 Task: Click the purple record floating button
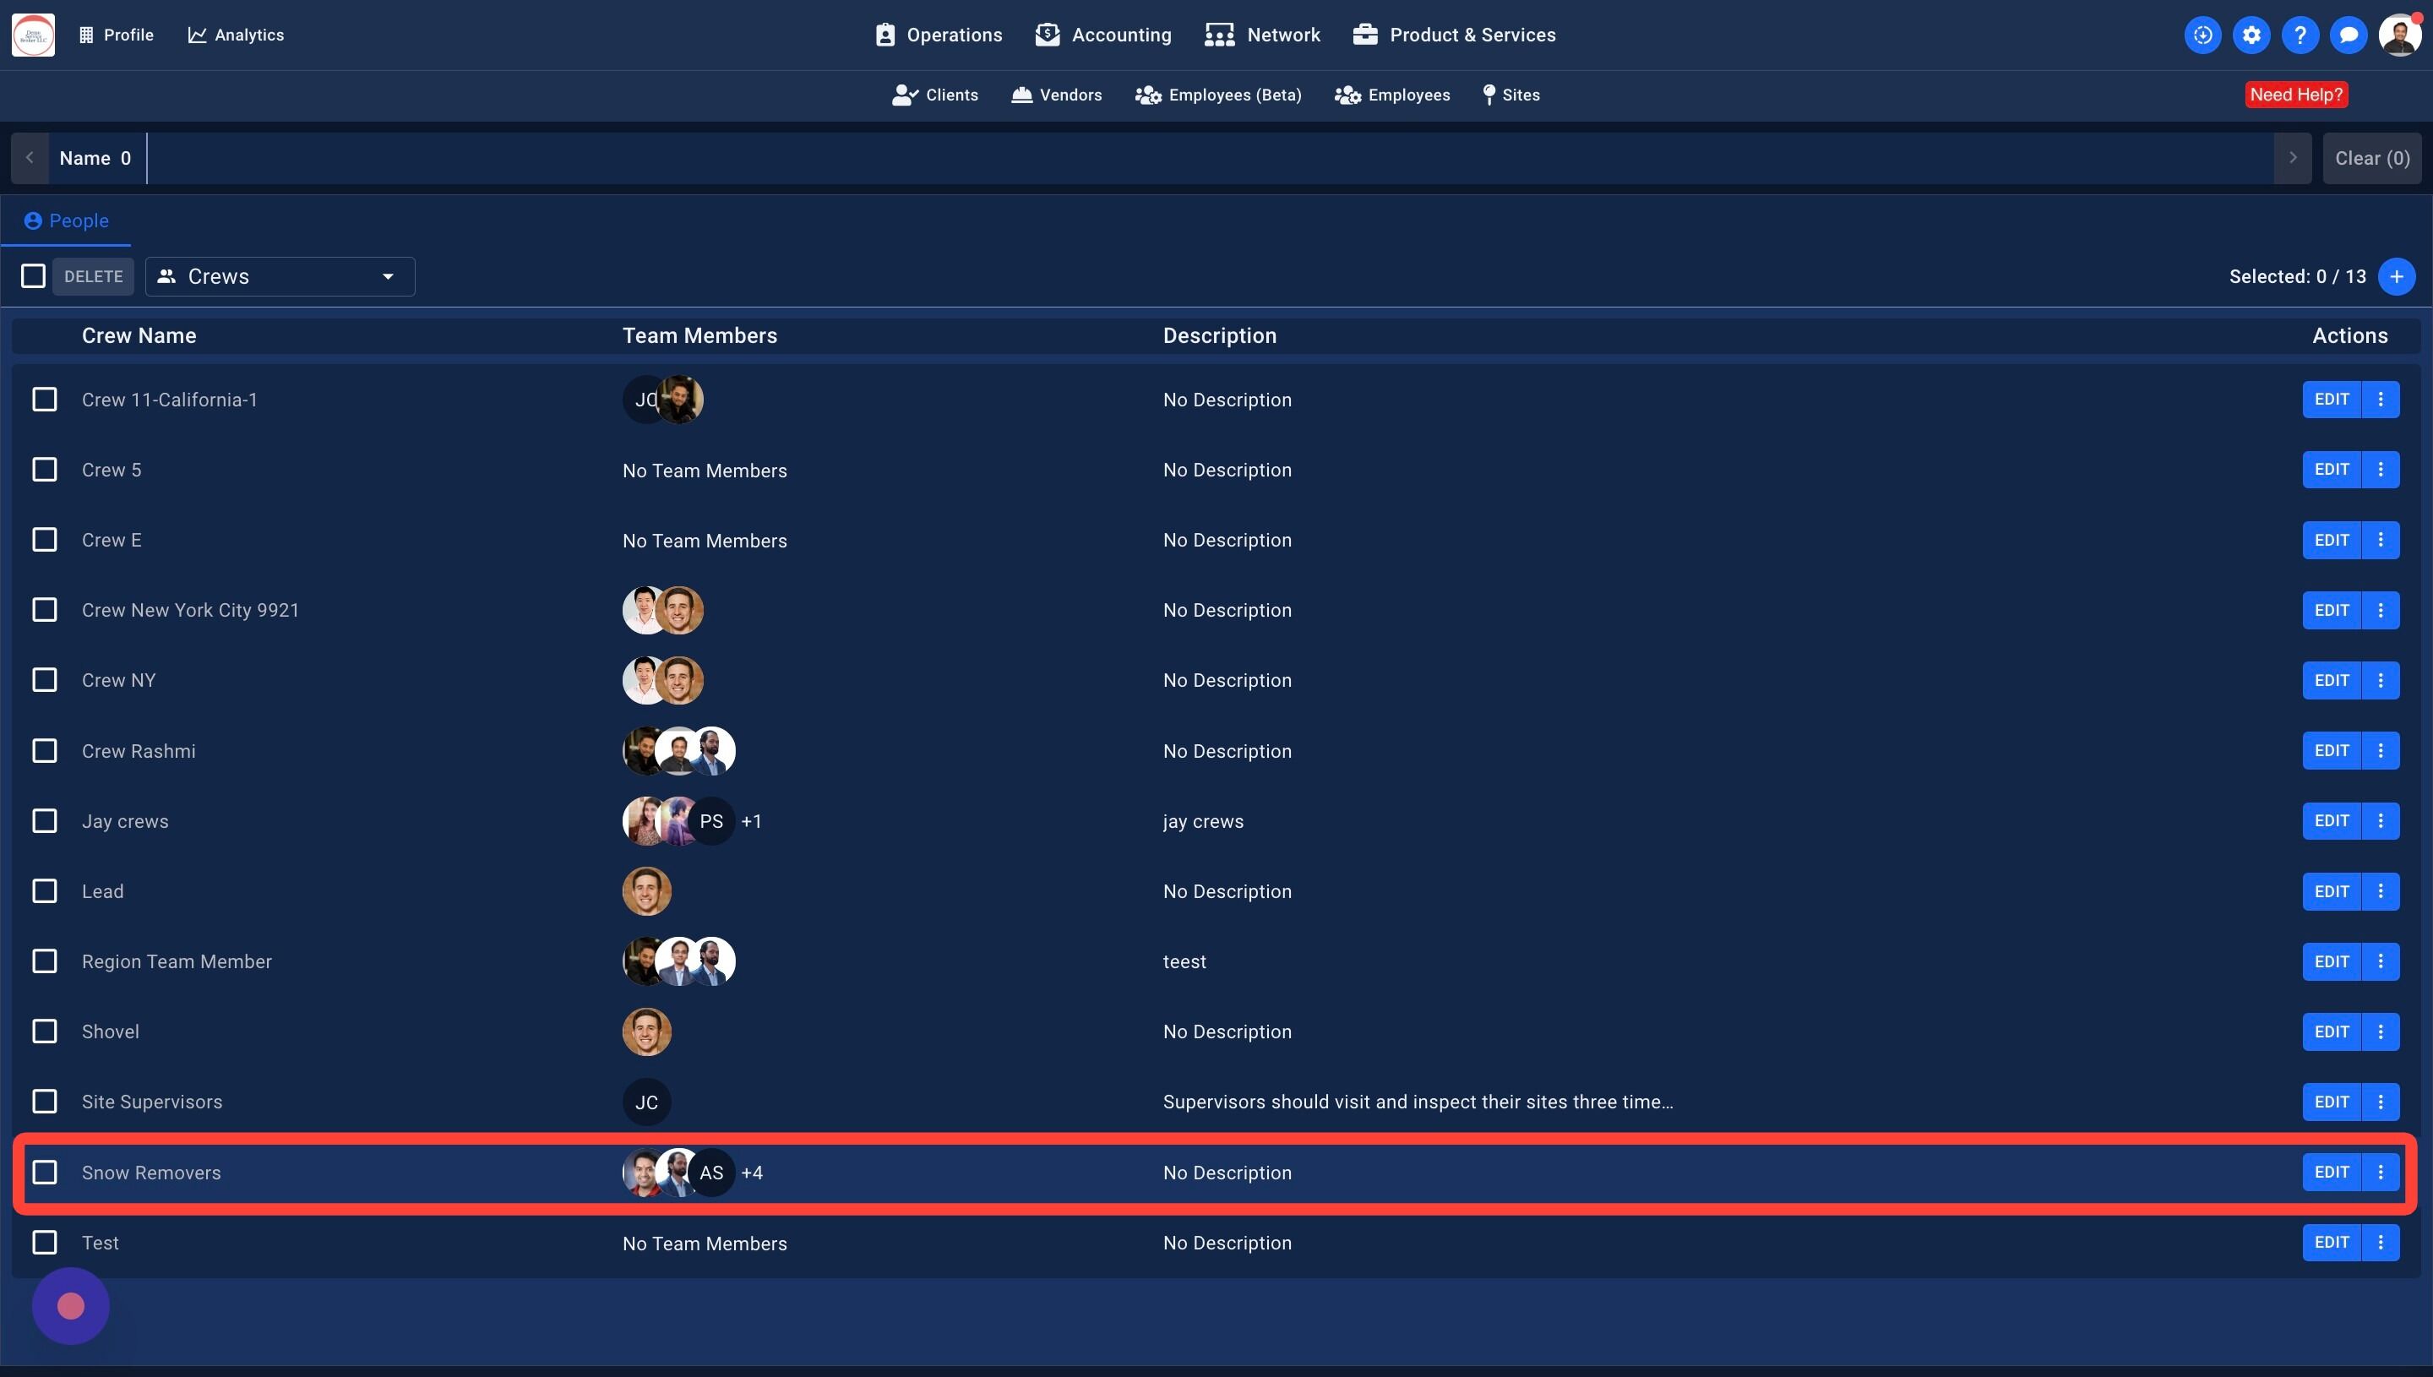point(71,1306)
